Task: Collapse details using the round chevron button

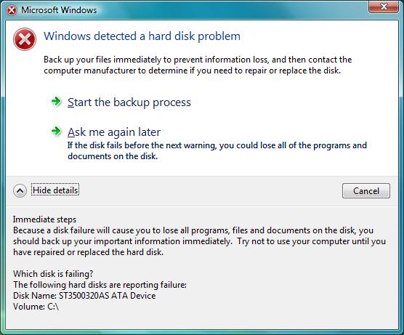Action: [x=20, y=190]
